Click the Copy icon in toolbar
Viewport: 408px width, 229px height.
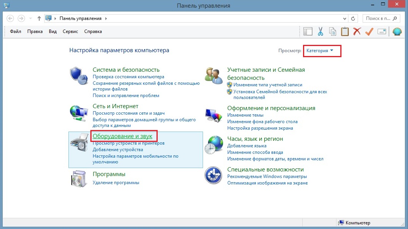coord(332,31)
